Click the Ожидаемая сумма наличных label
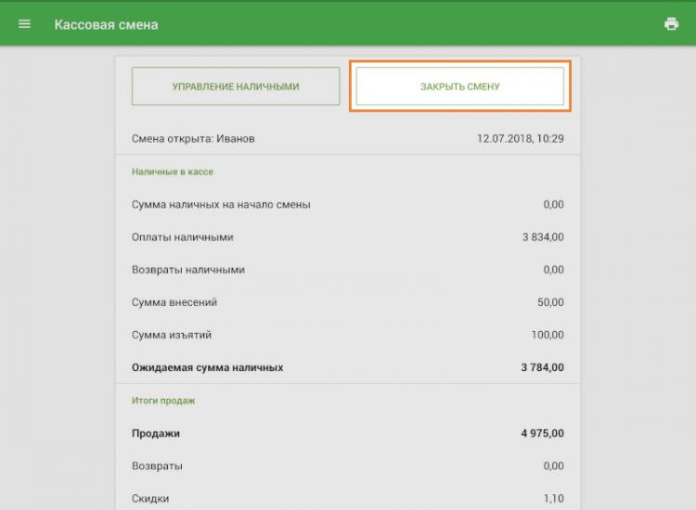Image resolution: width=696 pixels, height=510 pixels. [208, 367]
